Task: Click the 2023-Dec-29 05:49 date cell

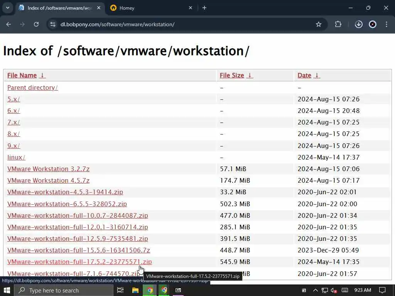Action: point(328,250)
